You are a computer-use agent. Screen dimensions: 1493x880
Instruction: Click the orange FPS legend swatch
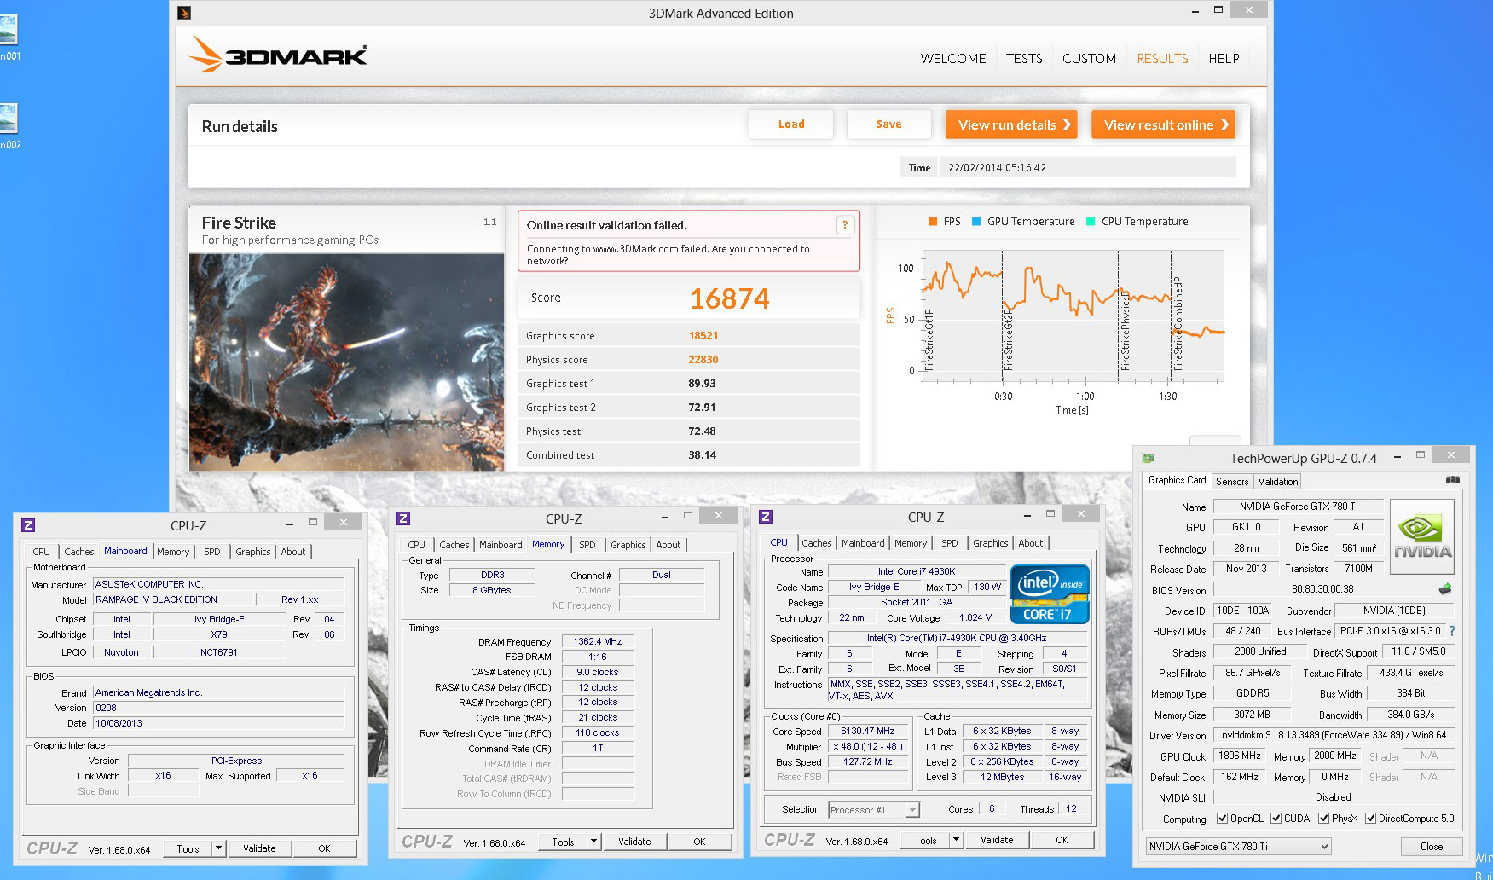point(933,222)
